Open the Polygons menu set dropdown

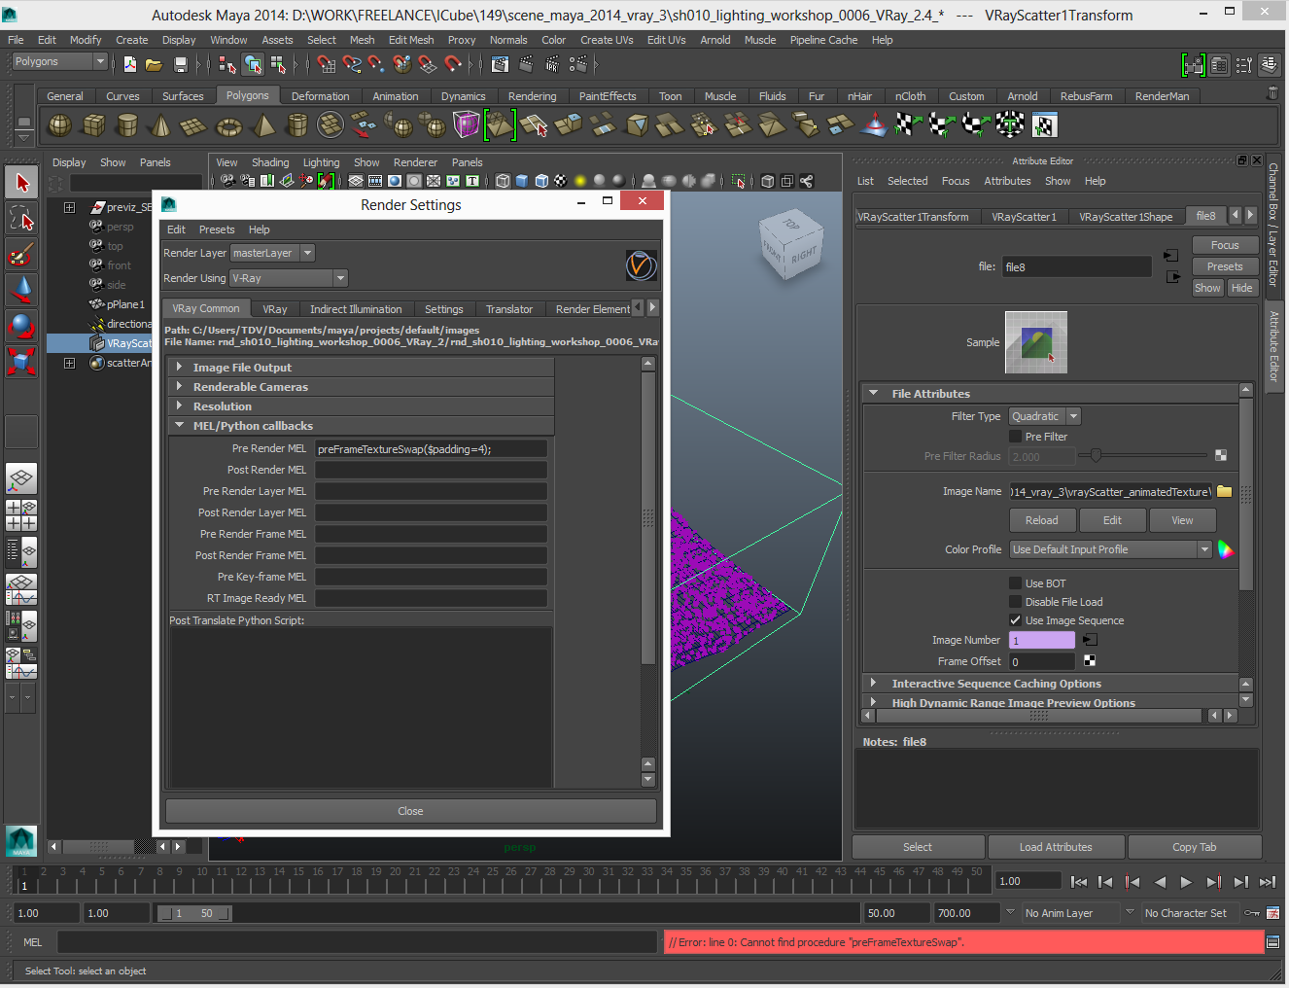click(x=59, y=61)
